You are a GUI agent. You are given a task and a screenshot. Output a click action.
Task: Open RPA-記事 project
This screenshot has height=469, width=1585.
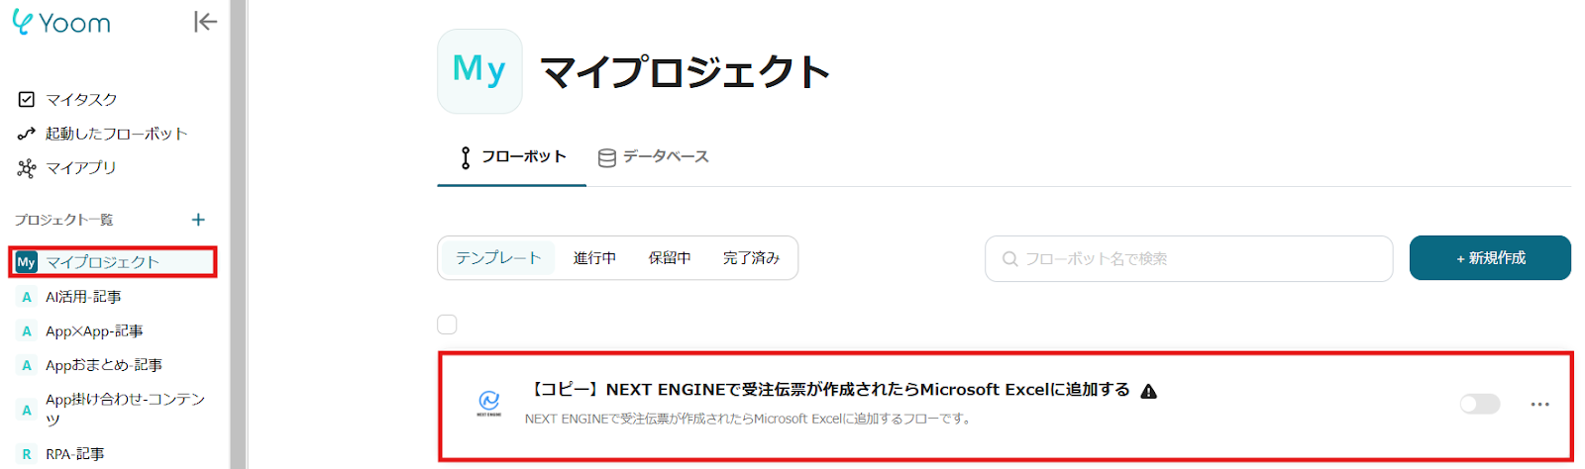coord(74,454)
